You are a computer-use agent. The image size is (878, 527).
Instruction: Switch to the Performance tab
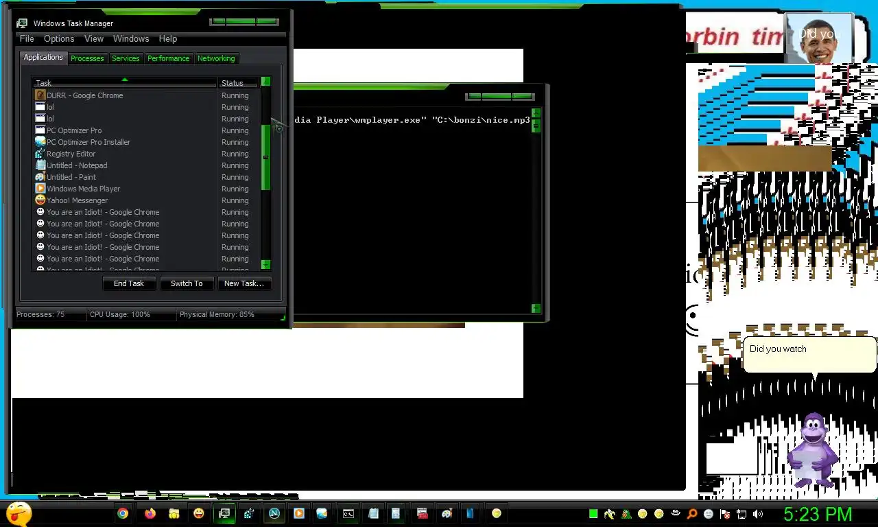click(x=169, y=58)
